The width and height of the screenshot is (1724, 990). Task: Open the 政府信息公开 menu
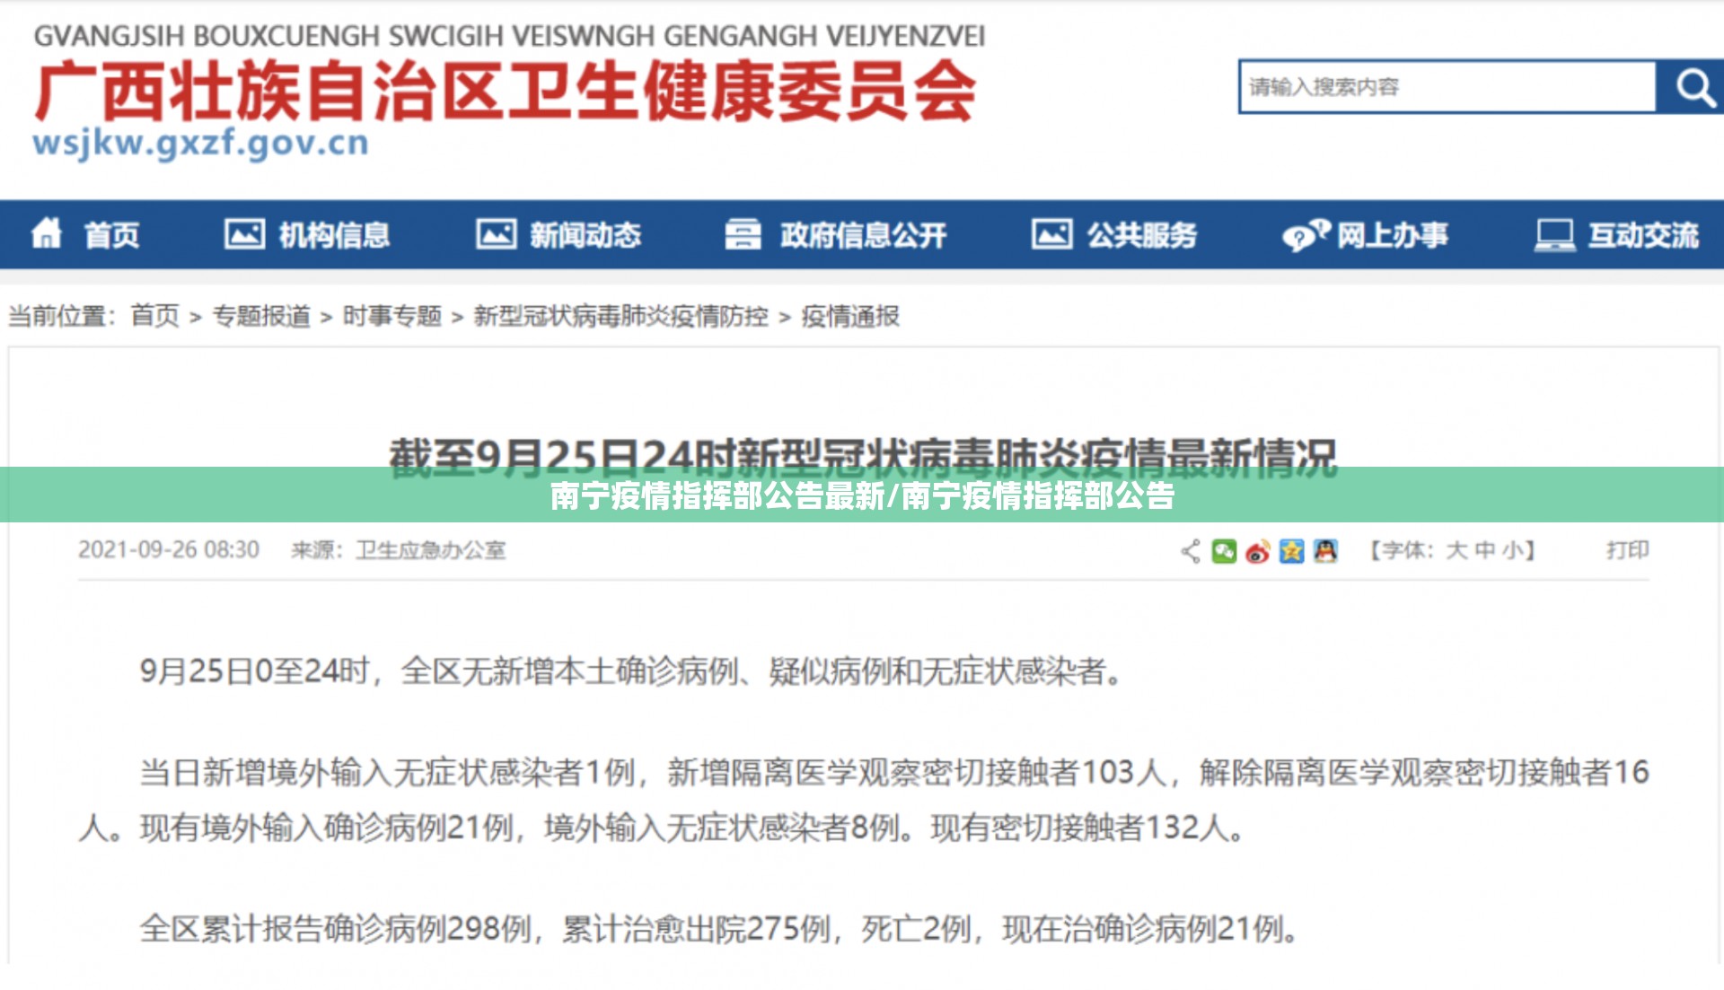click(x=862, y=235)
